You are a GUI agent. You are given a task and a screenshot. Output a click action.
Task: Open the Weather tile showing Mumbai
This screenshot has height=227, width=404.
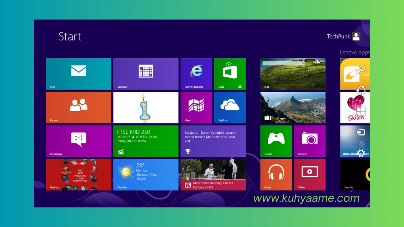(x=146, y=175)
